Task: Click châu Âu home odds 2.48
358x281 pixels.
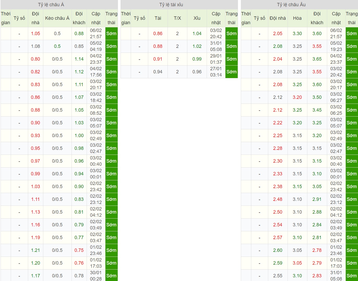Action: [x=278, y=199]
